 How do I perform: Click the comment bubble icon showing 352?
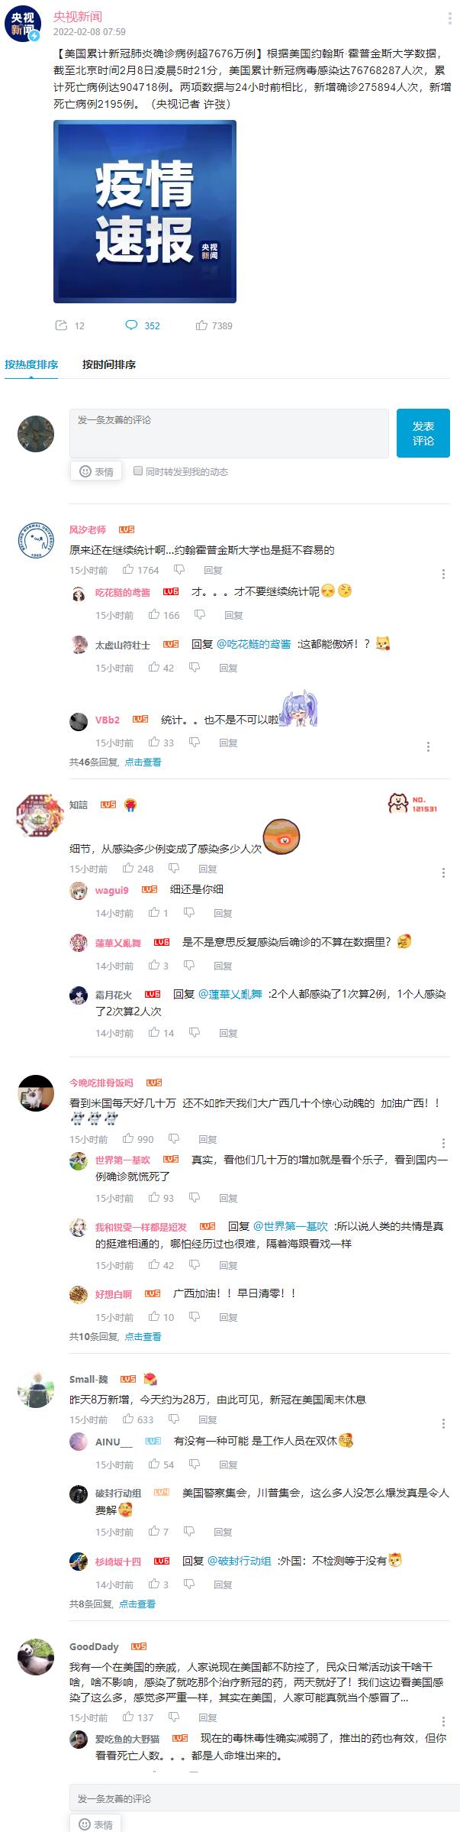click(131, 325)
